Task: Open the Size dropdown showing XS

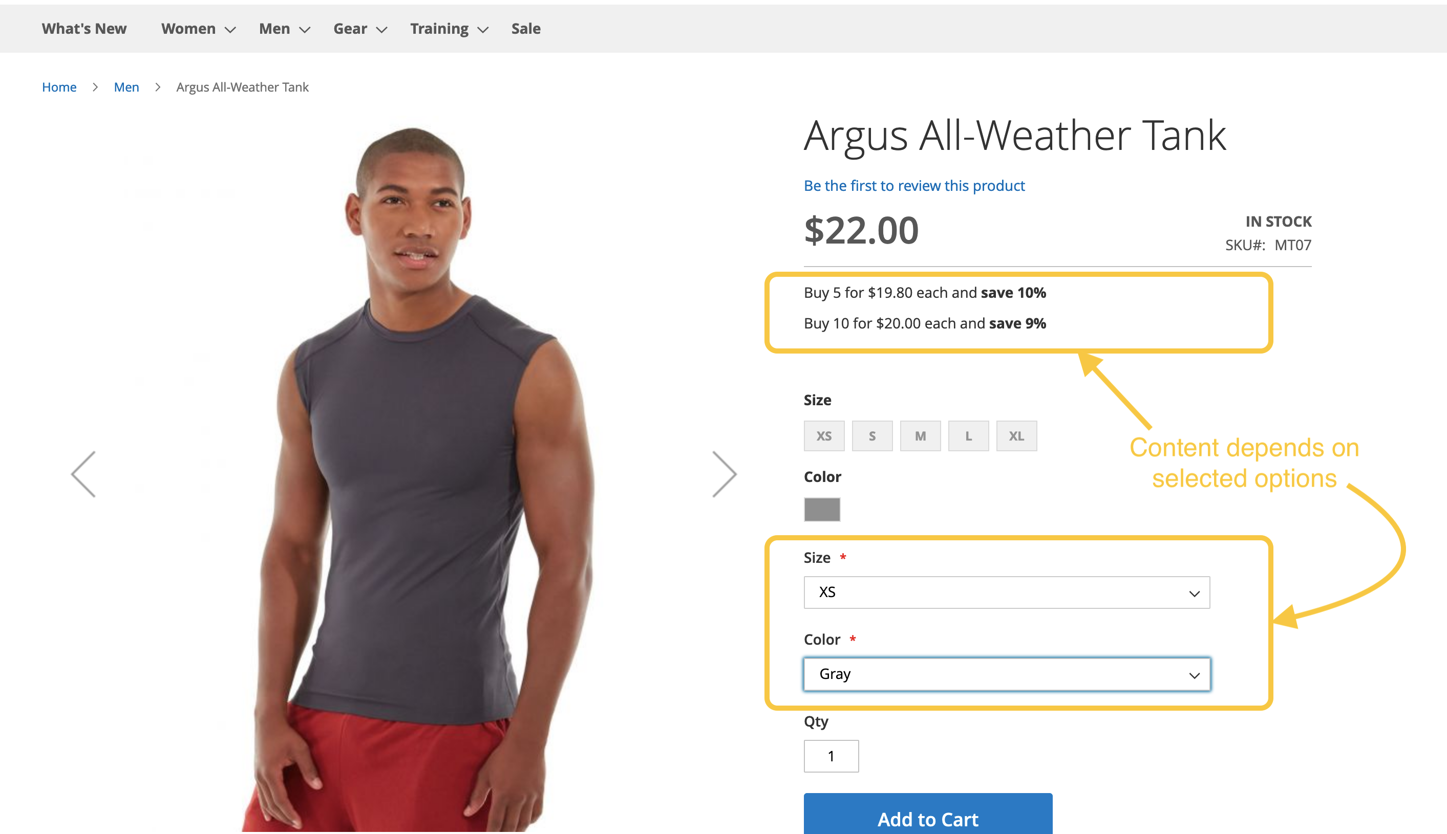Action: coord(1006,592)
